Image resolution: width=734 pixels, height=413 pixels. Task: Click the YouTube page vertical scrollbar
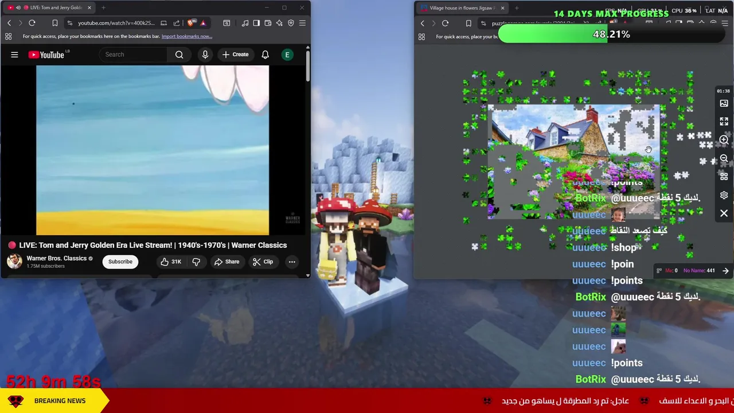click(x=307, y=66)
